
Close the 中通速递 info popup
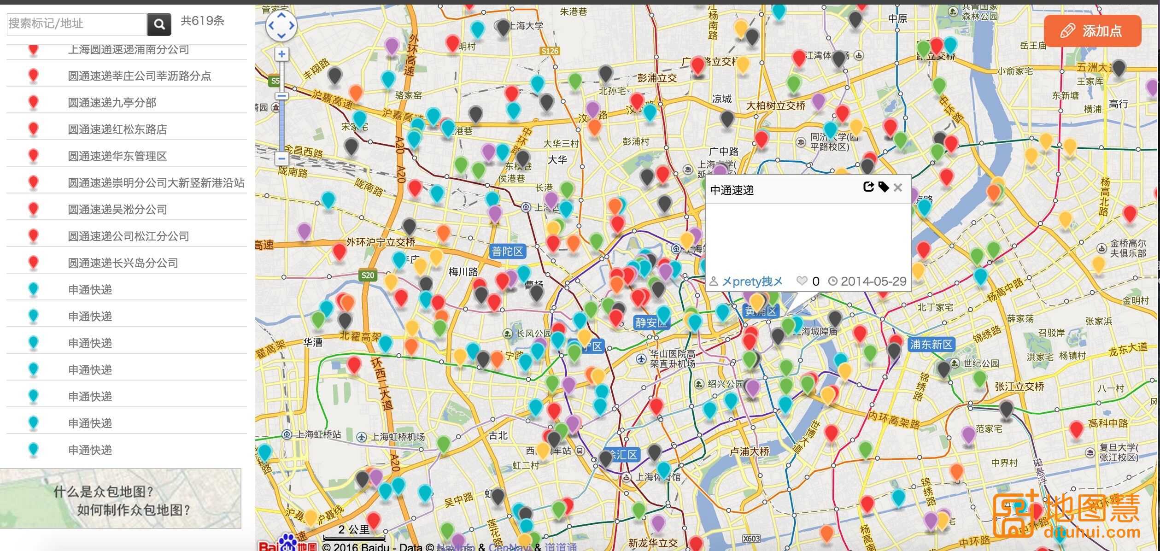pos(898,188)
